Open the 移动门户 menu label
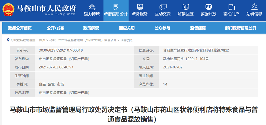The height and width of the screenshot is (125, 266). pyautogui.click(x=231, y=14)
